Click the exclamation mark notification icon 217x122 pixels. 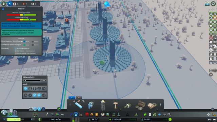[215, 70]
